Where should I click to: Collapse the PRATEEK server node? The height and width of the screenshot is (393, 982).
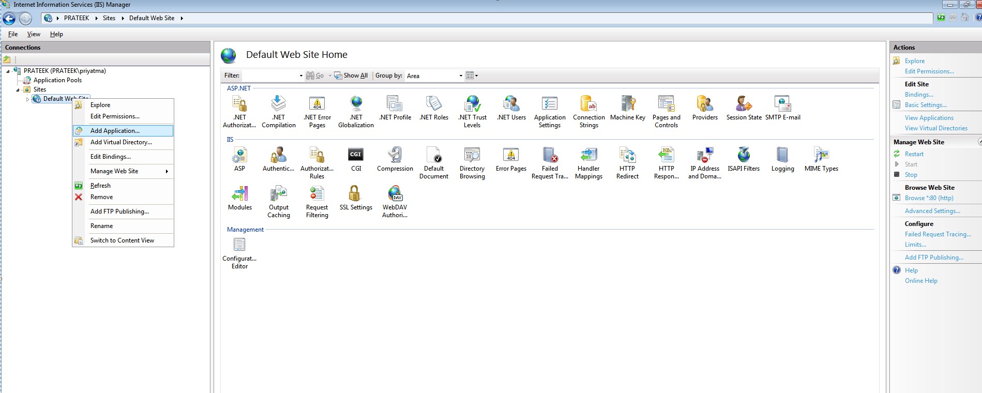click(x=8, y=71)
